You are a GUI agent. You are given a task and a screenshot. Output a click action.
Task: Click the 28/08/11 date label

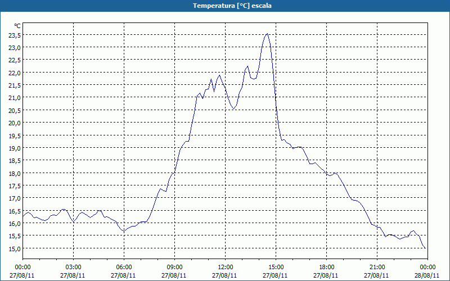tap(427, 275)
